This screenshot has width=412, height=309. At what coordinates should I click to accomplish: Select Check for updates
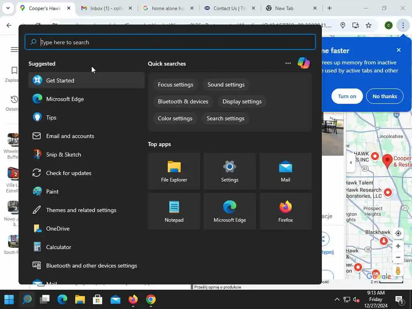click(x=87, y=173)
